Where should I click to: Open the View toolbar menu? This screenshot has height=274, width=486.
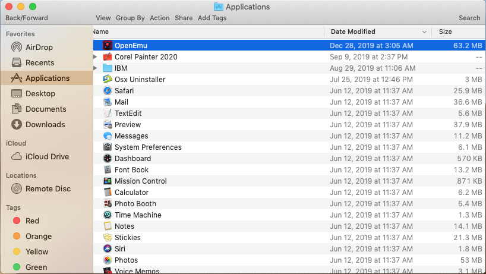point(103,18)
